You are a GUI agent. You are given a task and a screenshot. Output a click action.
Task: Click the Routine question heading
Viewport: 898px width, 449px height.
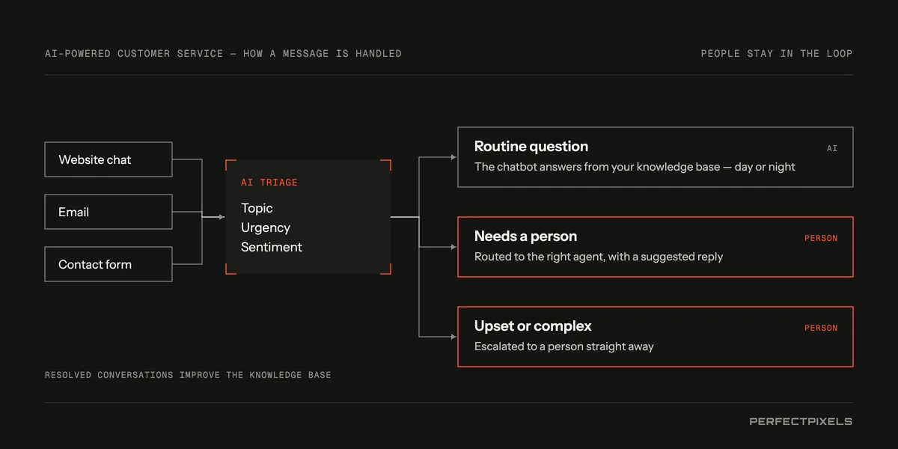pos(531,147)
